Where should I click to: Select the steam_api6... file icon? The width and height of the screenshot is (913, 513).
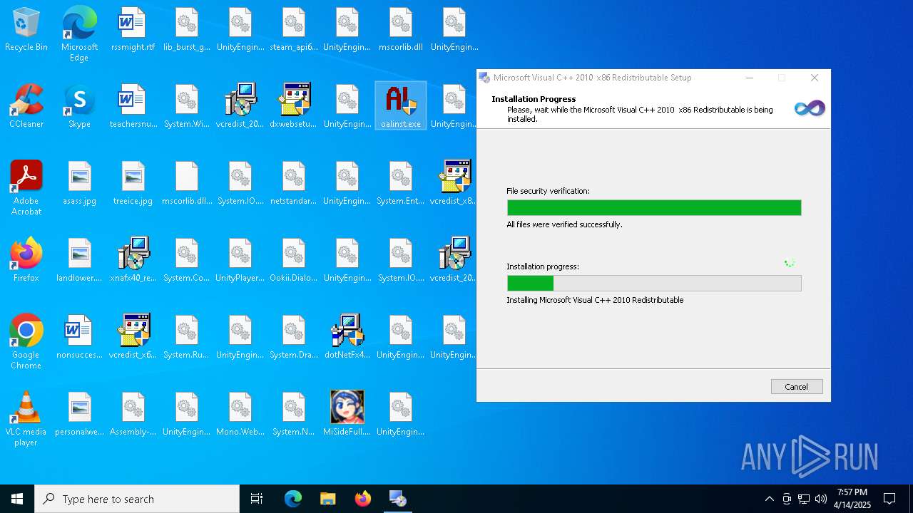click(x=294, y=30)
